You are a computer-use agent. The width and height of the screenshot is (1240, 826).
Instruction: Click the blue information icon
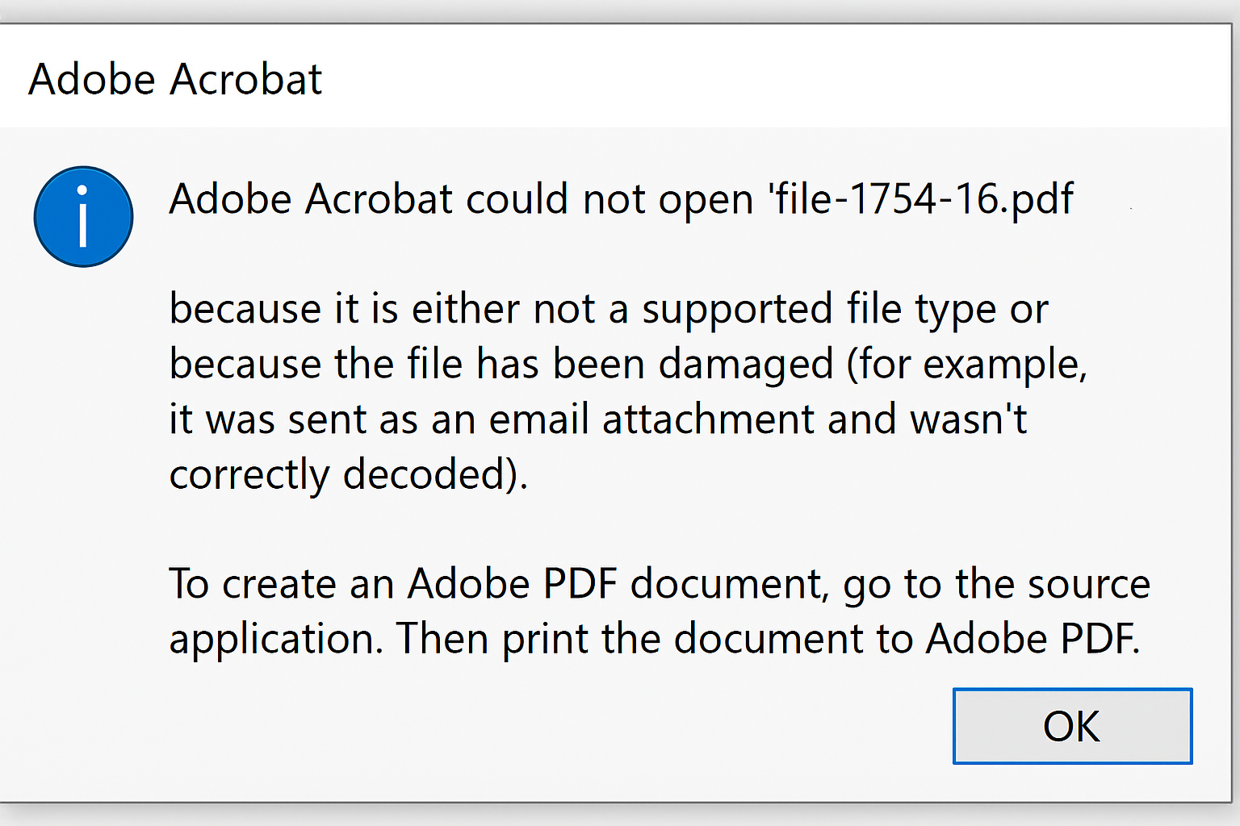[x=83, y=216]
